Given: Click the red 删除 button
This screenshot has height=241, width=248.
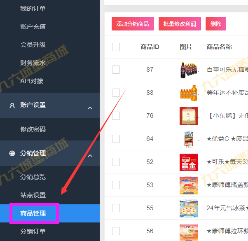Looking at the screenshot, I should [x=216, y=24].
